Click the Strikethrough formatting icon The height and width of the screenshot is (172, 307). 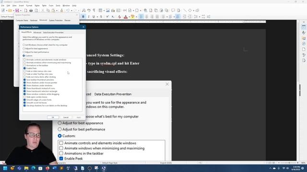[101, 17]
